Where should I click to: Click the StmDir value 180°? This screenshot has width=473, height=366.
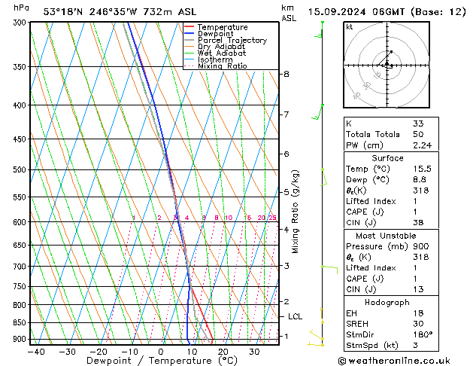(x=423, y=334)
